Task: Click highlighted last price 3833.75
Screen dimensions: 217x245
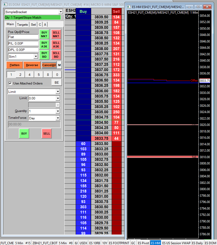Action: [101, 139]
